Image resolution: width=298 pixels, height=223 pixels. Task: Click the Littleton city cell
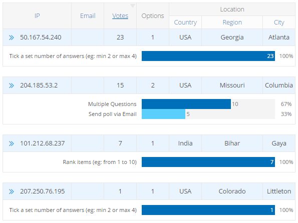click(x=279, y=191)
